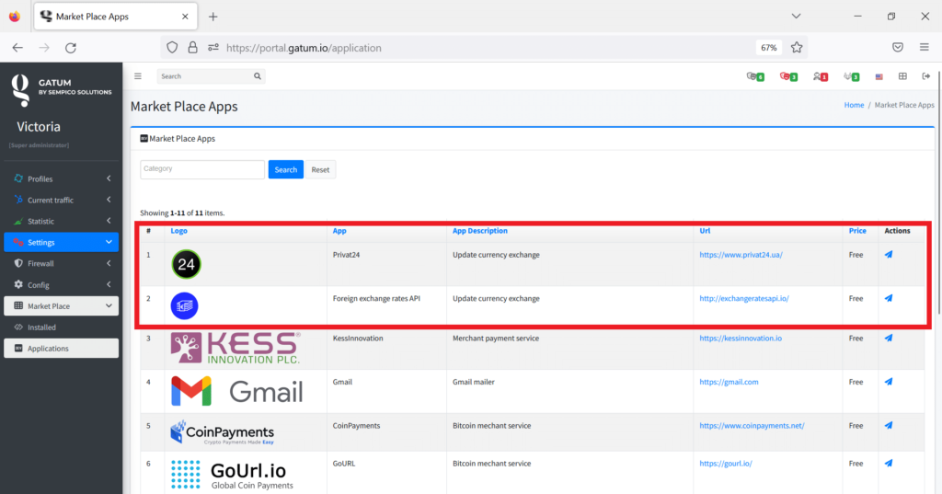Click the KessInnovation row action icon
Viewport: 942px width, 494px height.
[889, 338]
